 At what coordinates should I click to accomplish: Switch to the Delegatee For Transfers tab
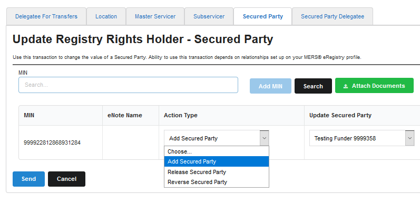(x=46, y=17)
